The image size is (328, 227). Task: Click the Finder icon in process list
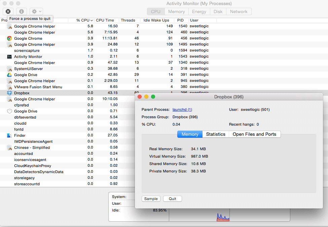(9, 135)
